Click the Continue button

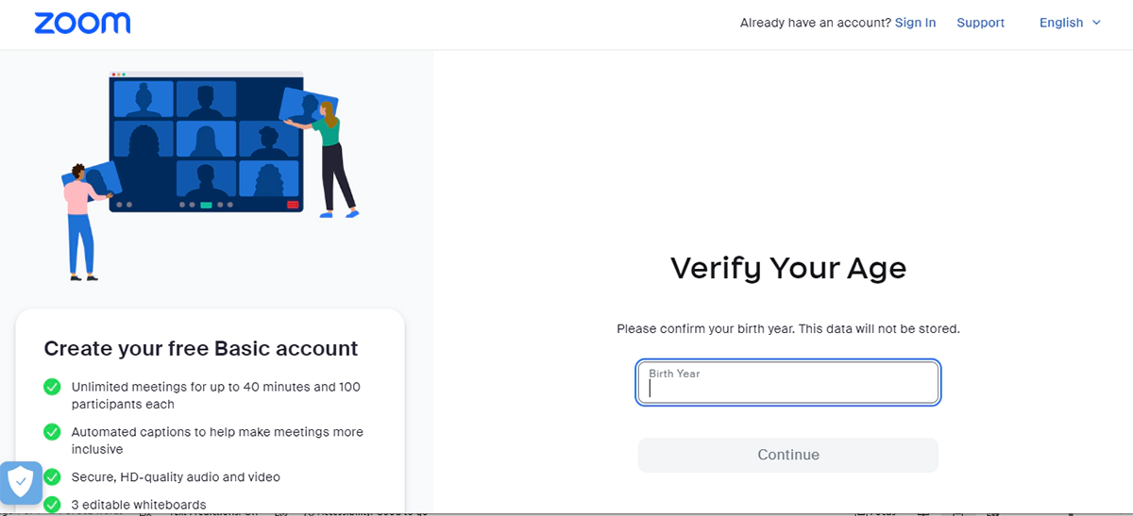pyautogui.click(x=788, y=455)
